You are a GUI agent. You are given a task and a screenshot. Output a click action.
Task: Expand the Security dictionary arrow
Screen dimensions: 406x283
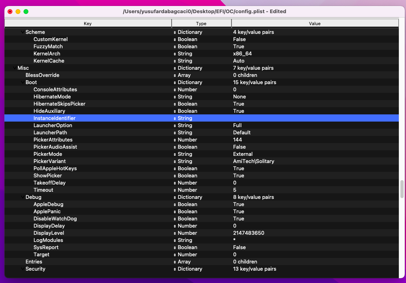(x=22, y=269)
